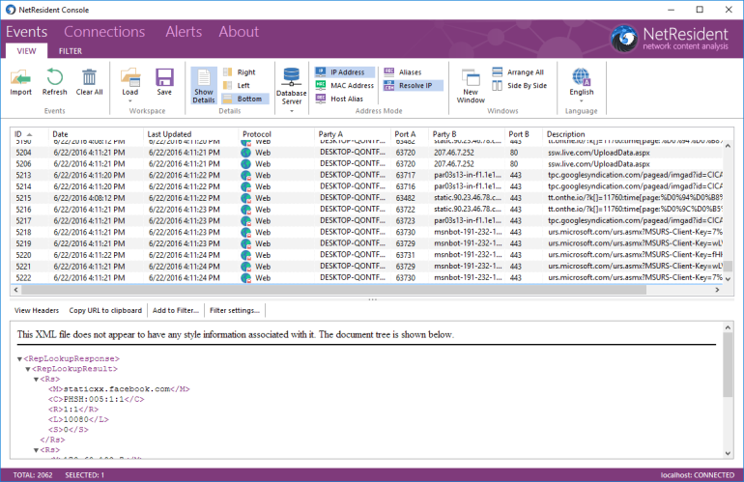
Task: Select the FILTER ribbon tab
Action: (71, 51)
